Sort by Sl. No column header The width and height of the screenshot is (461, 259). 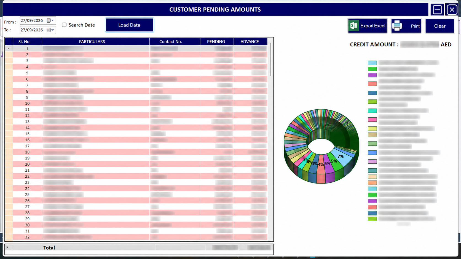coord(27,41)
